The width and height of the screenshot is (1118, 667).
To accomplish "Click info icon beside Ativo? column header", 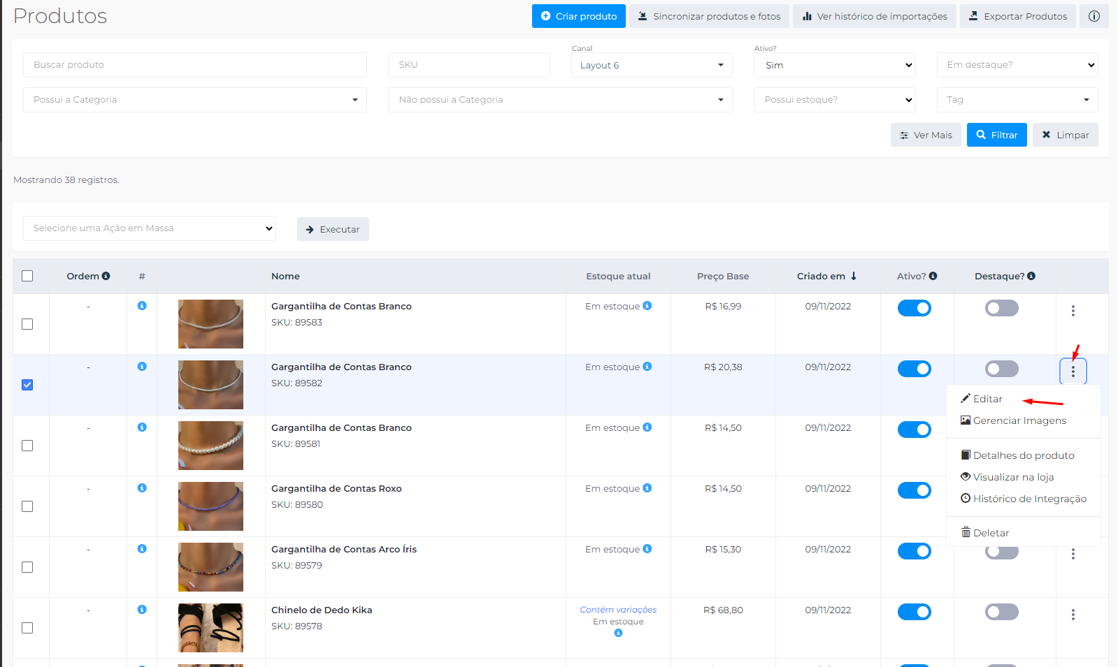I will point(933,276).
